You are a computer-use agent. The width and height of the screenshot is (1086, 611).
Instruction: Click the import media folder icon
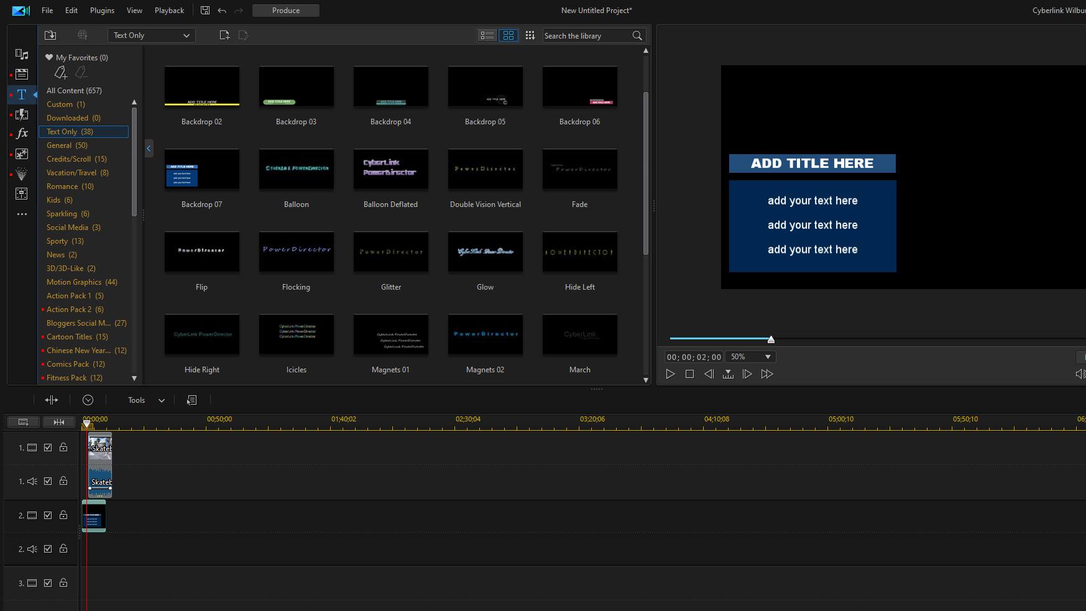click(x=50, y=35)
